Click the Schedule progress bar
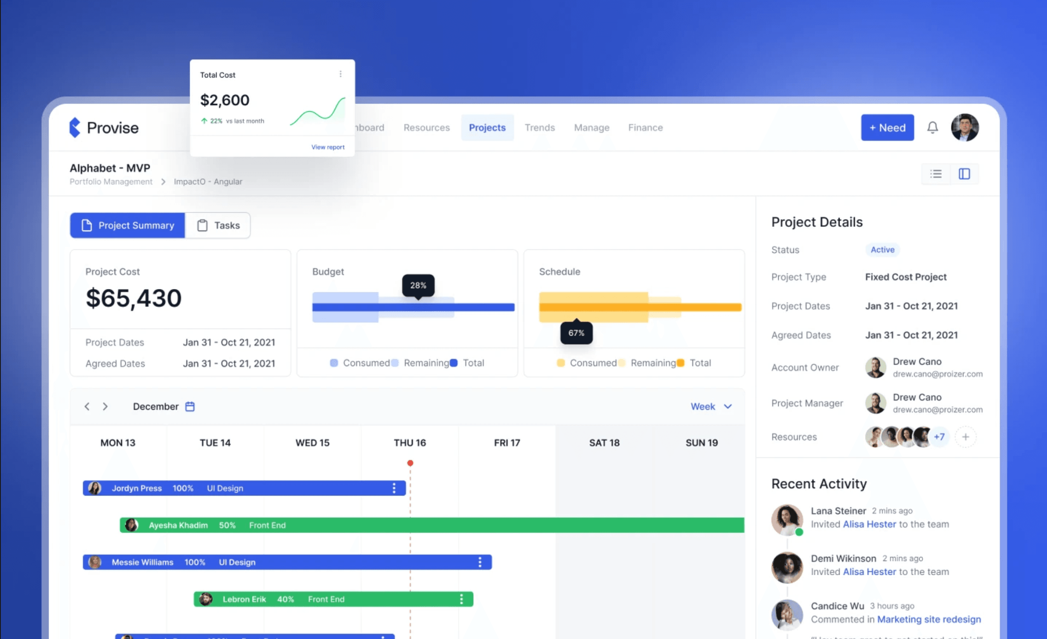Viewport: 1047px width, 639px height. [640, 307]
